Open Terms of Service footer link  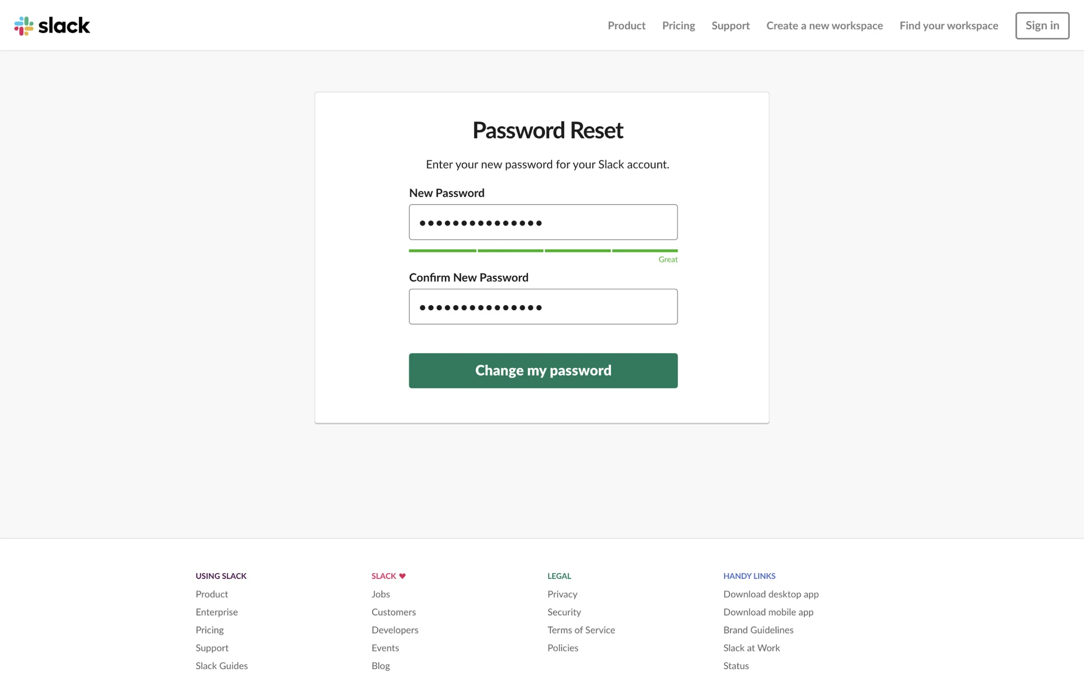pos(580,630)
